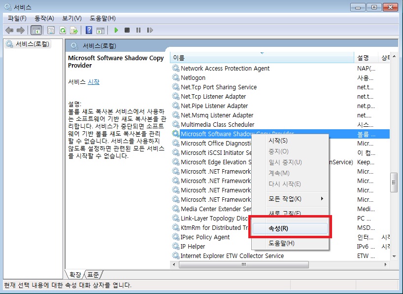Click the vertical scrollbar up arrow
Screen dimensions: 403x294
(x=394, y=56)
